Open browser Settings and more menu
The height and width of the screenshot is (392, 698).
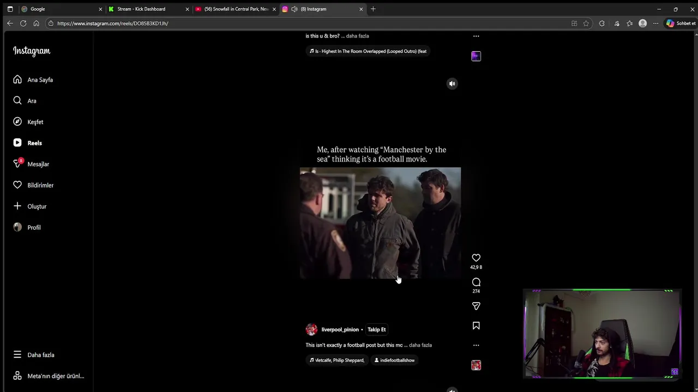tap(655, 23)
